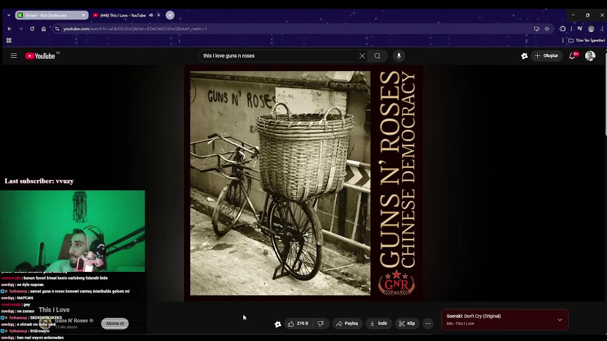Share the video using Paylaş
The width and height of the screenshot is (607, 341).
(347, 323)
